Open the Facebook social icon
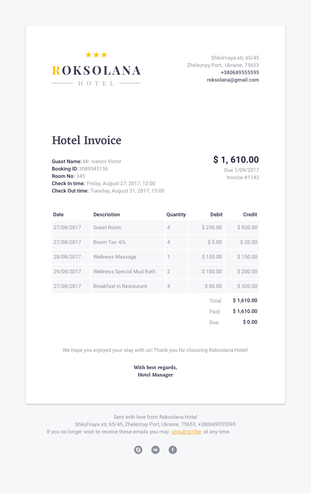This screenshot has width=311, height=493. click(x=173, y=450)
